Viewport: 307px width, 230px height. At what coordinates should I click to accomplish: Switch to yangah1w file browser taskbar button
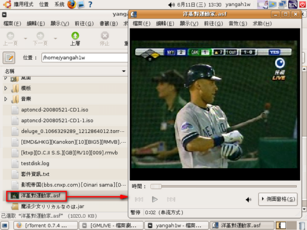(x=177, y=225)
